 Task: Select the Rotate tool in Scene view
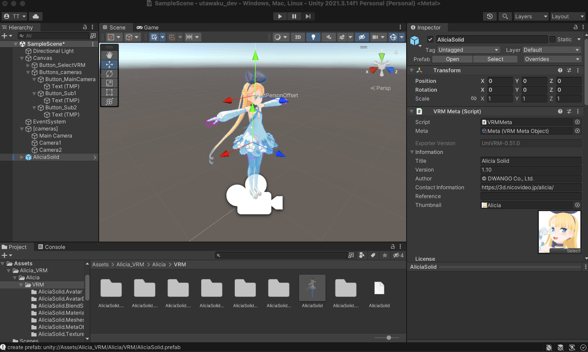(x=109, y=74)
